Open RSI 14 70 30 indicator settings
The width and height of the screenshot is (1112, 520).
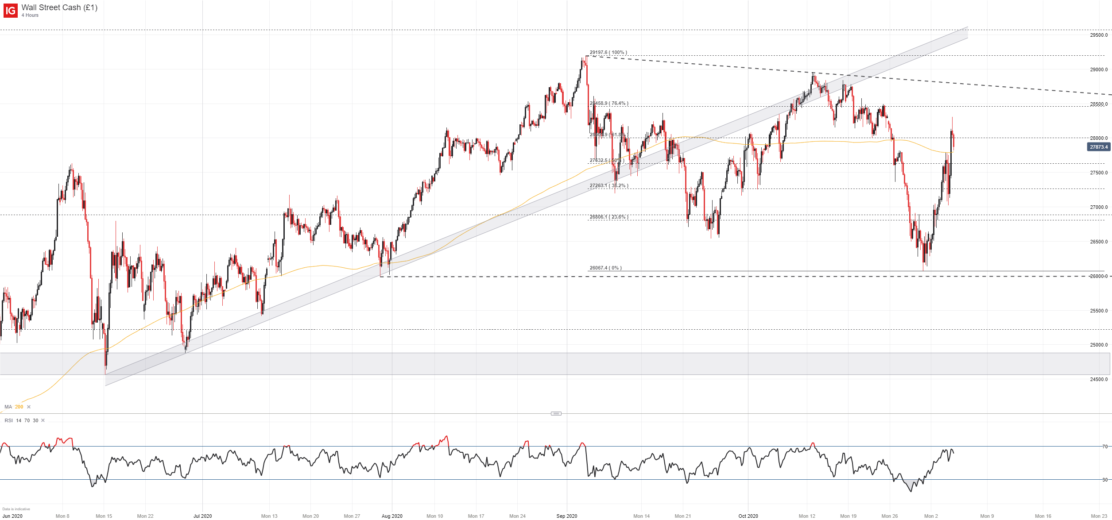pyautogui.click(x=21, y=420)
